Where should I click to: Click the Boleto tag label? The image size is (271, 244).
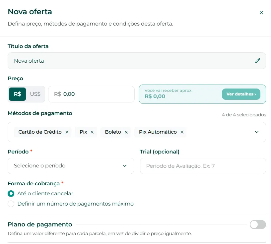point(113,132)
